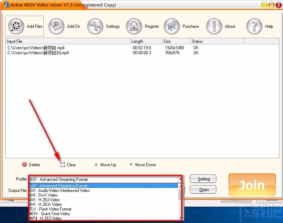Viewport: 283px width, 223px height.
Task: Collapse the Profile combo box arrow
Action: [x=180, y=179]
